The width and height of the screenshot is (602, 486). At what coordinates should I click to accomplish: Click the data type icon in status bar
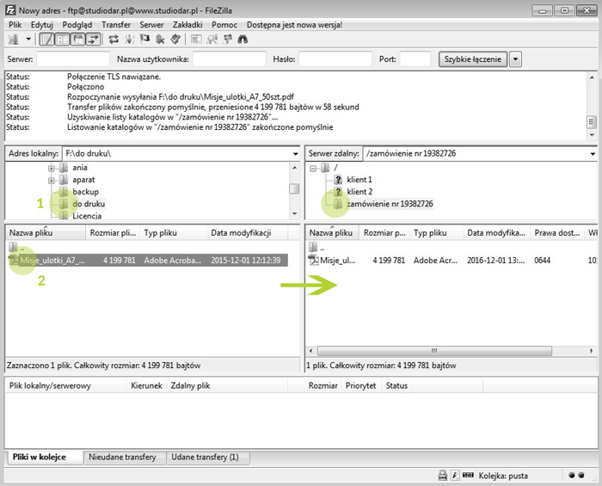click(x=455, y=476)
